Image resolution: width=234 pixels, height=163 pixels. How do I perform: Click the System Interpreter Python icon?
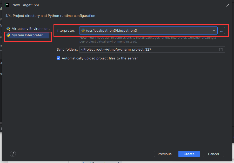click(8, 35)
